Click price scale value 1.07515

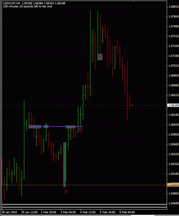tap(173, 36)
